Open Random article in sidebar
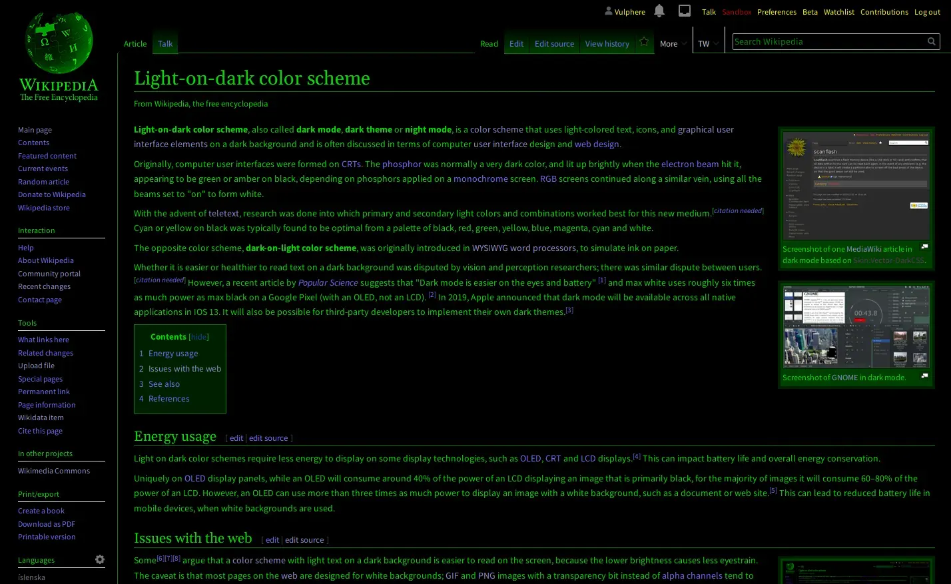The width and height of the screenshot is (951, 584). click(x=43, y=182)
